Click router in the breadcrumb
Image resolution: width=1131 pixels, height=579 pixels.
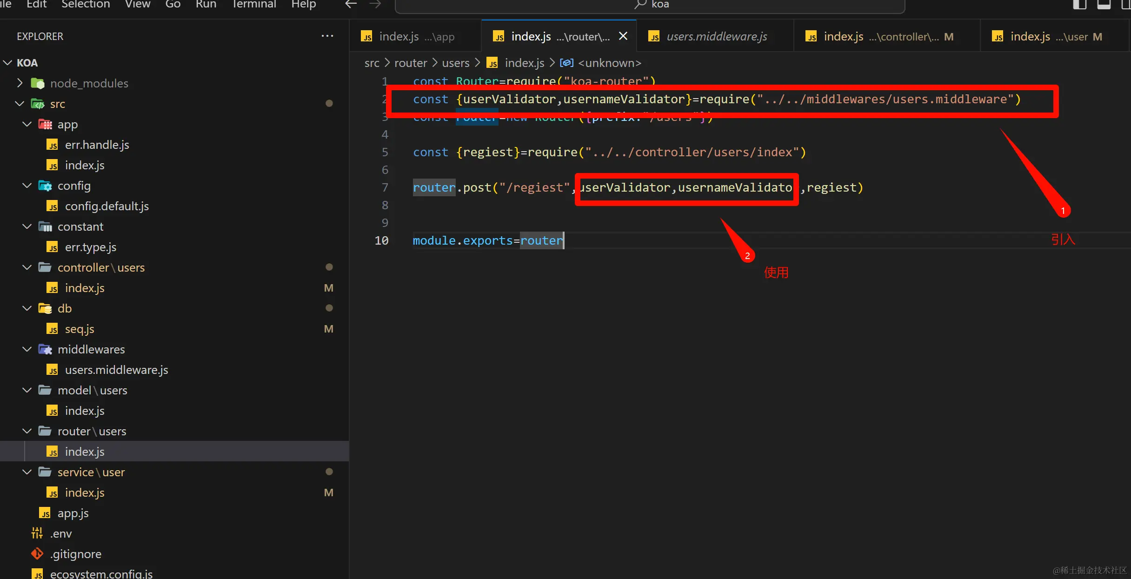point(411,63)
